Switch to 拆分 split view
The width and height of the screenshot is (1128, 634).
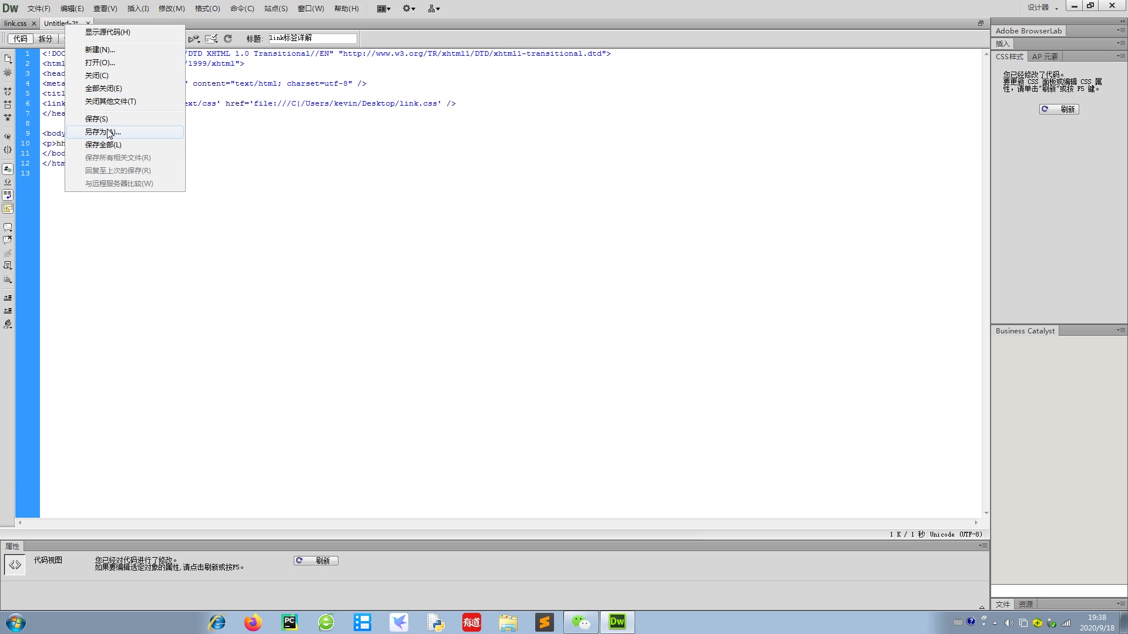(x=45, y=39)
